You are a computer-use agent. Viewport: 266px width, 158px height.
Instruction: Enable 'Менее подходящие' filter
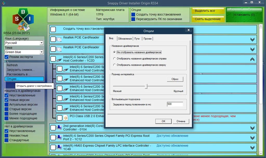(6, 118)
